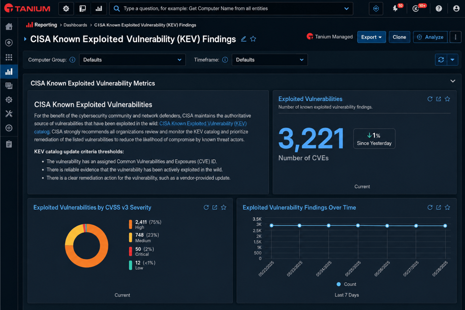Open the wrench tools icon in sidebar
This screenshot has height=310, width=465.
pyautogui.click(x=9, y=114)
